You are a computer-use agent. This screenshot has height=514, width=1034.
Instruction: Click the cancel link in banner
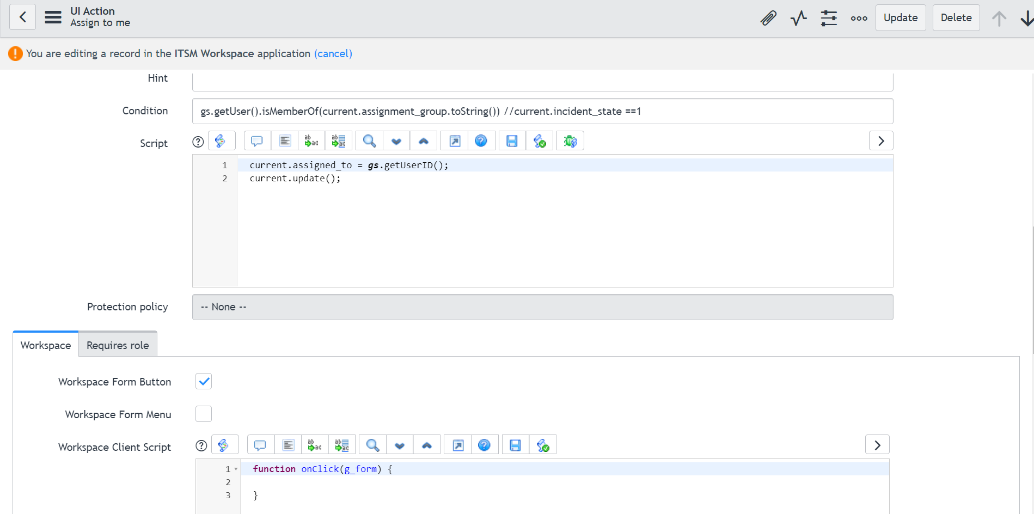point(333,54)
